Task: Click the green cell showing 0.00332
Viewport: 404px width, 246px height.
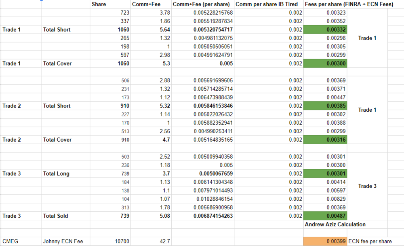Action: click(x=325, y=30)
